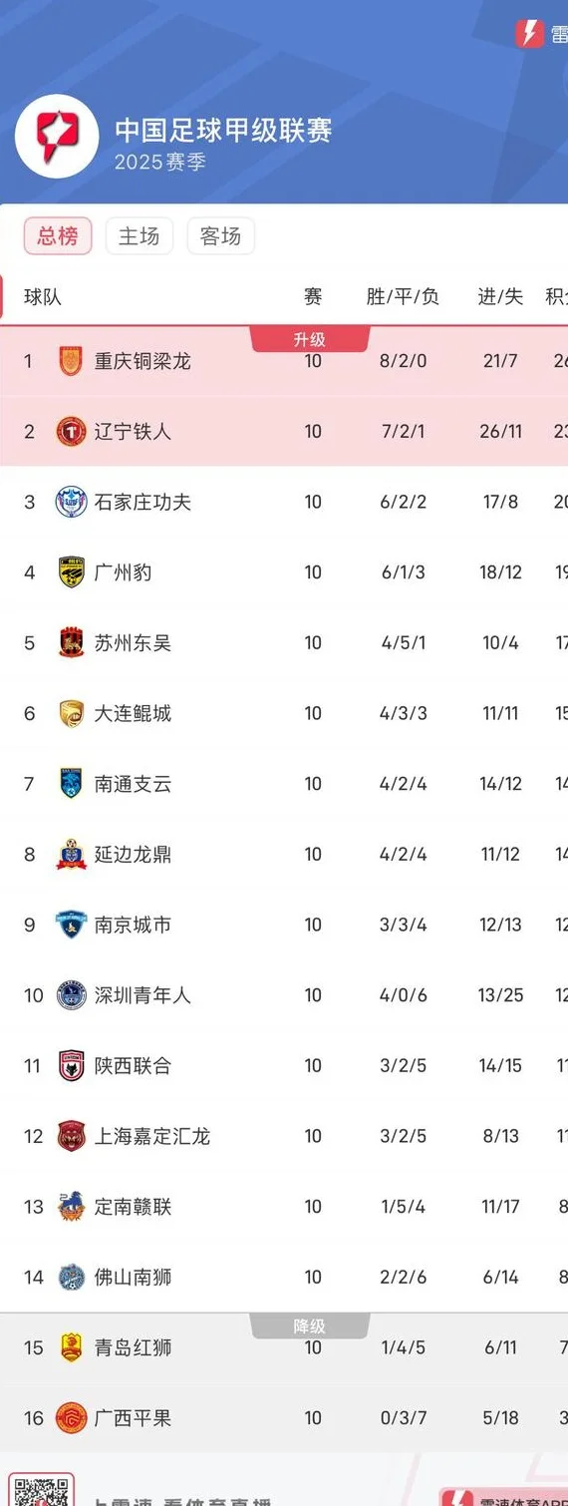The height and width of the screenshot is (1506, 568).
Task: Switch to the 客场 tab
Action: (220, 236)
